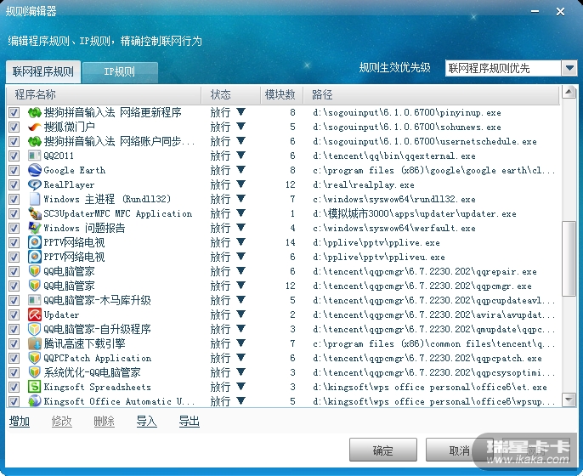Click the vertical scrollbar thumb
583x476 pixels.
click(x=569, y=258)
